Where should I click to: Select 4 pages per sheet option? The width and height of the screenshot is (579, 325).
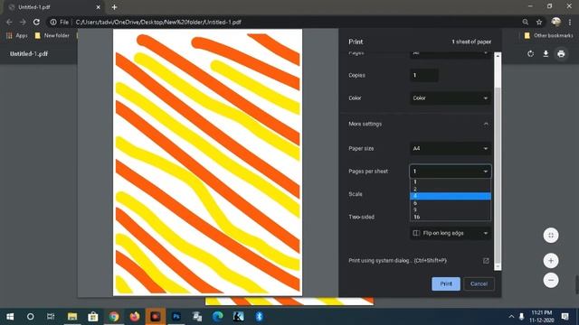pos(451,196)
